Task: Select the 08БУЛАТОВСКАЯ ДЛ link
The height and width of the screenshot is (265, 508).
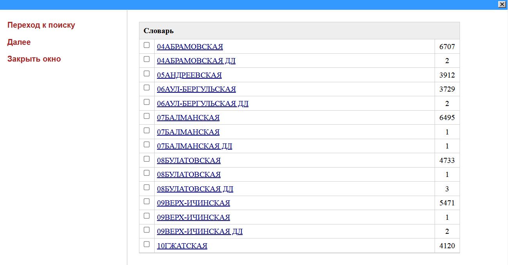Action: coord(195,189)
